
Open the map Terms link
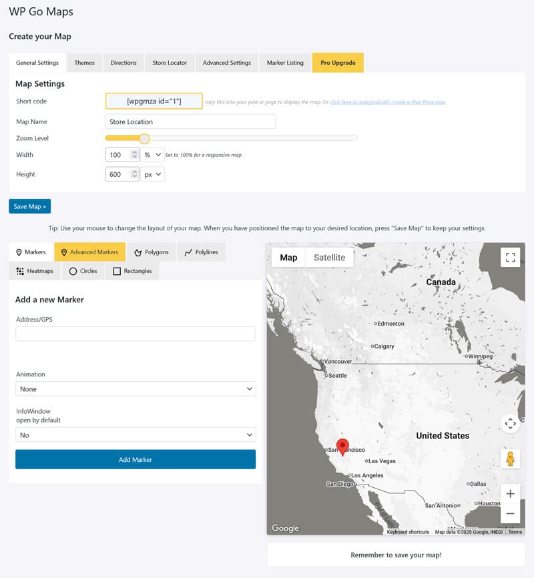point(515,532)
